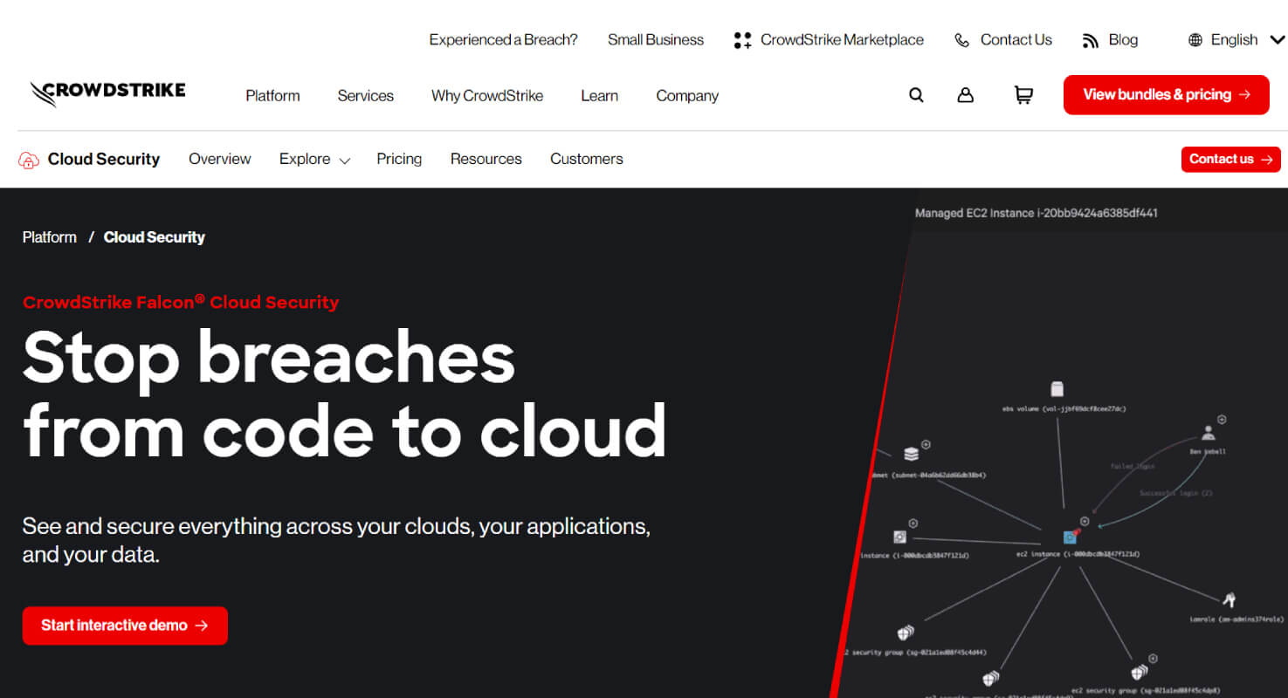Image resolution: width=1288 pixels, height=698 pixels.
Task: Go to the Resources tab
Action: [486, 159]
